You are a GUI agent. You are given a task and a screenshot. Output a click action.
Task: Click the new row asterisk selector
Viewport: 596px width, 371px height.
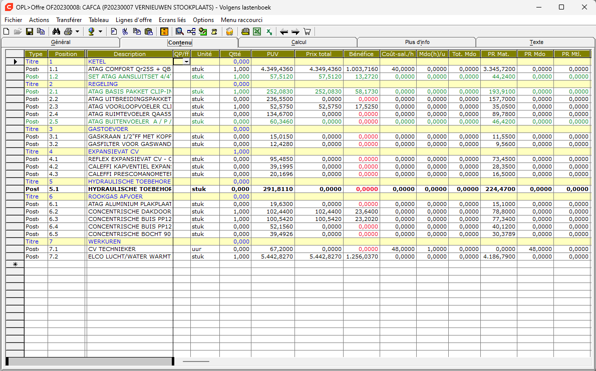(15, 264)
